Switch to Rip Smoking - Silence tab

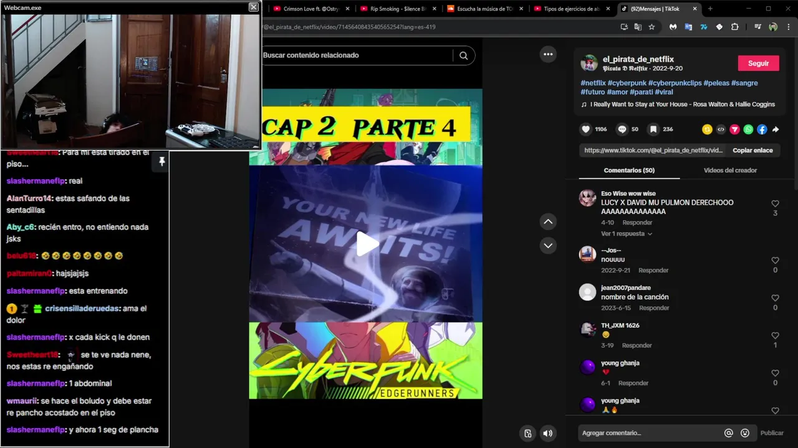coord(398,9)
